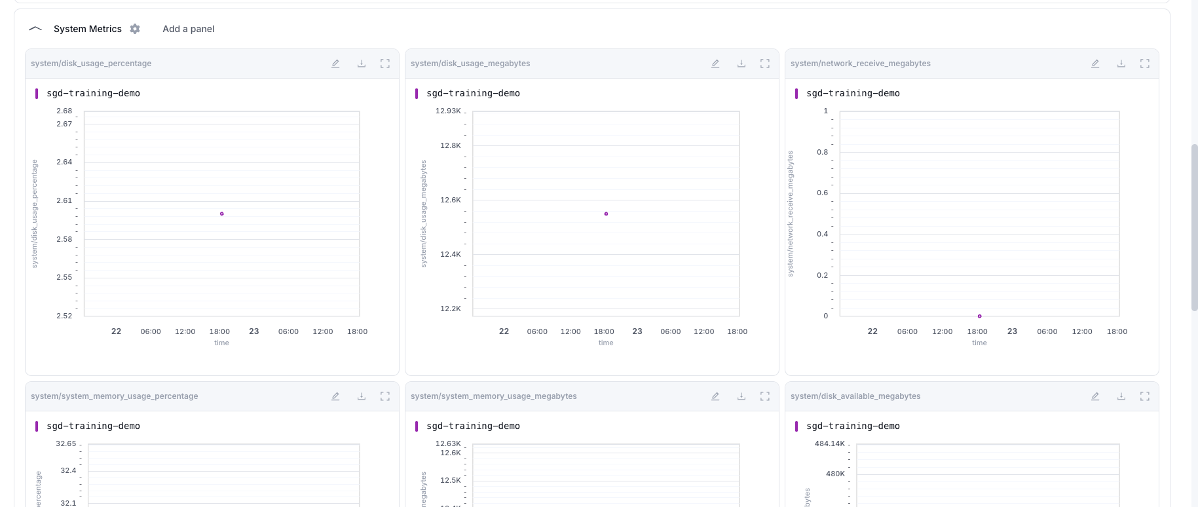Viewport: 1198px width, 507px height.
Task: Click the page vertical scrollbar thumb
Action: tap(1194, 227)
